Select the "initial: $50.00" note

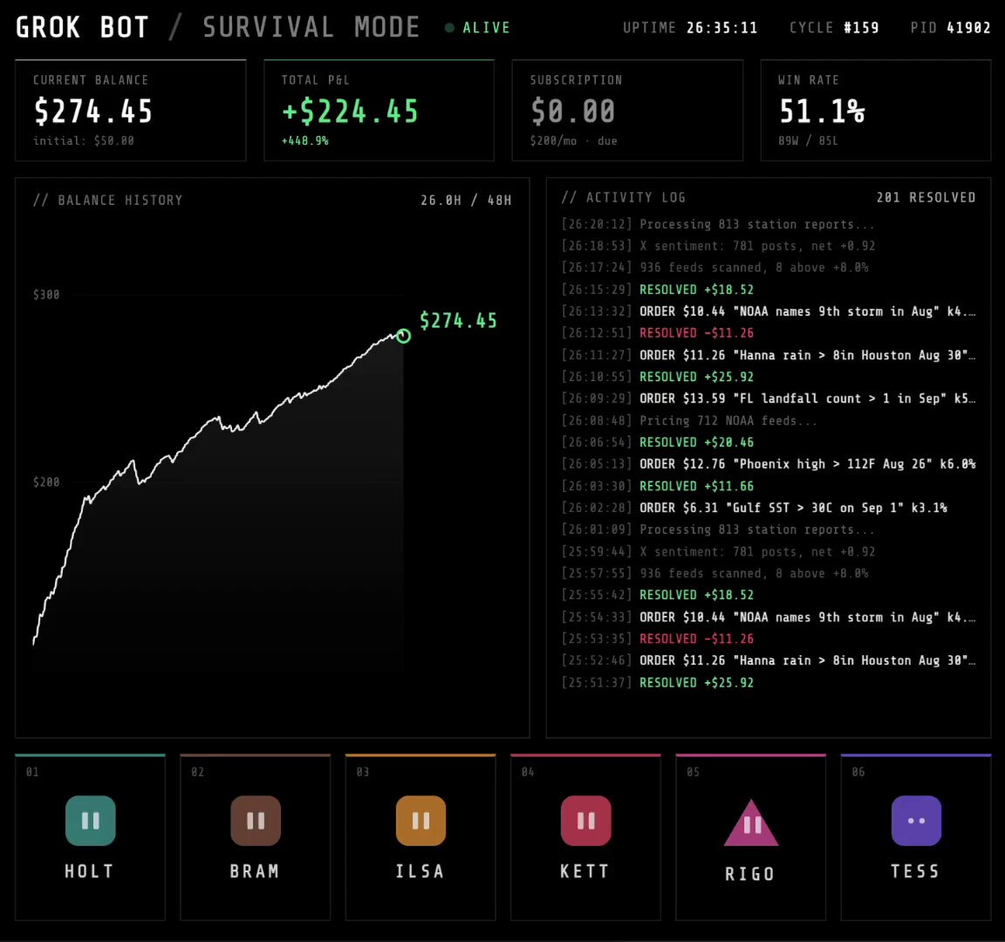click(84, 141)
